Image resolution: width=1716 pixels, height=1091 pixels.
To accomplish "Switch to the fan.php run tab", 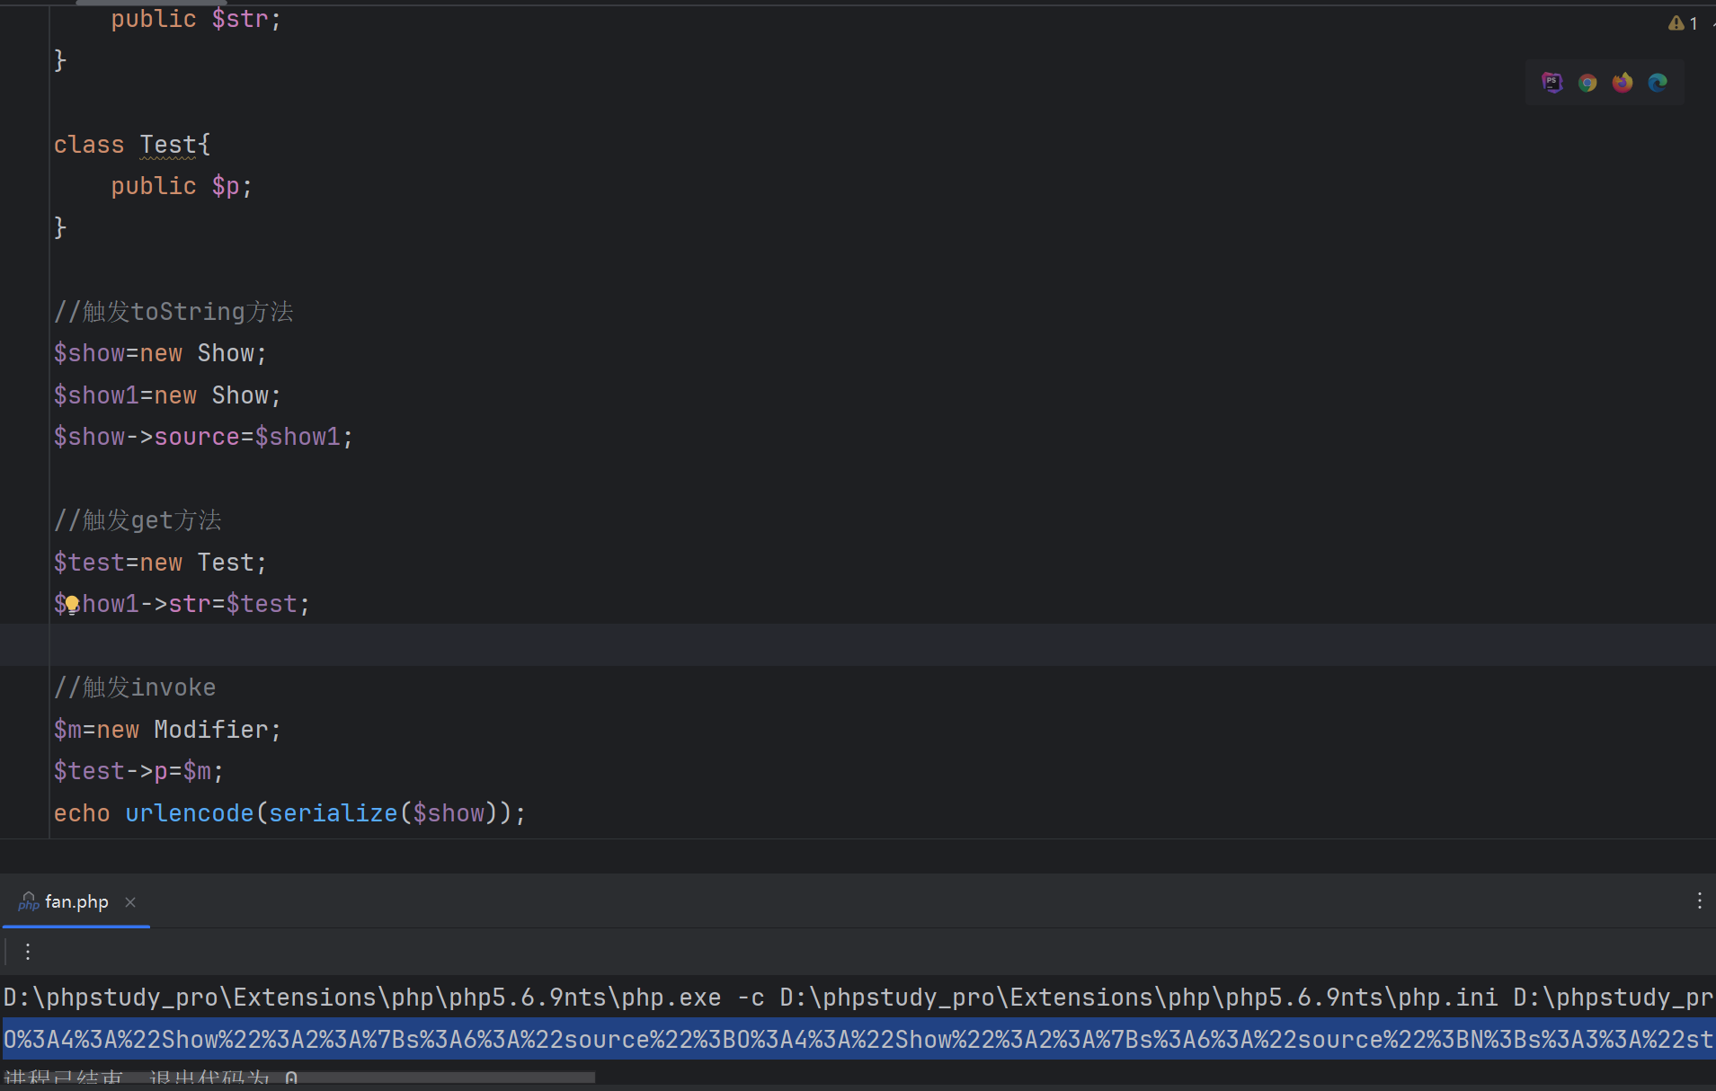I will (76, 901).
